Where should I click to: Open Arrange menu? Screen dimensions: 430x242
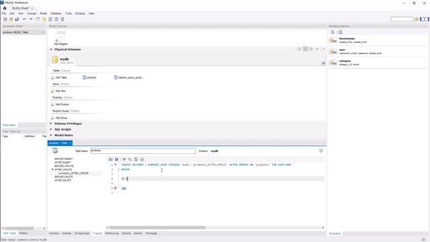click(x=32, y=13)
